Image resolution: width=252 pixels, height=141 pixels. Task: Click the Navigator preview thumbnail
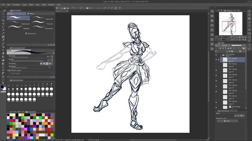231,23
